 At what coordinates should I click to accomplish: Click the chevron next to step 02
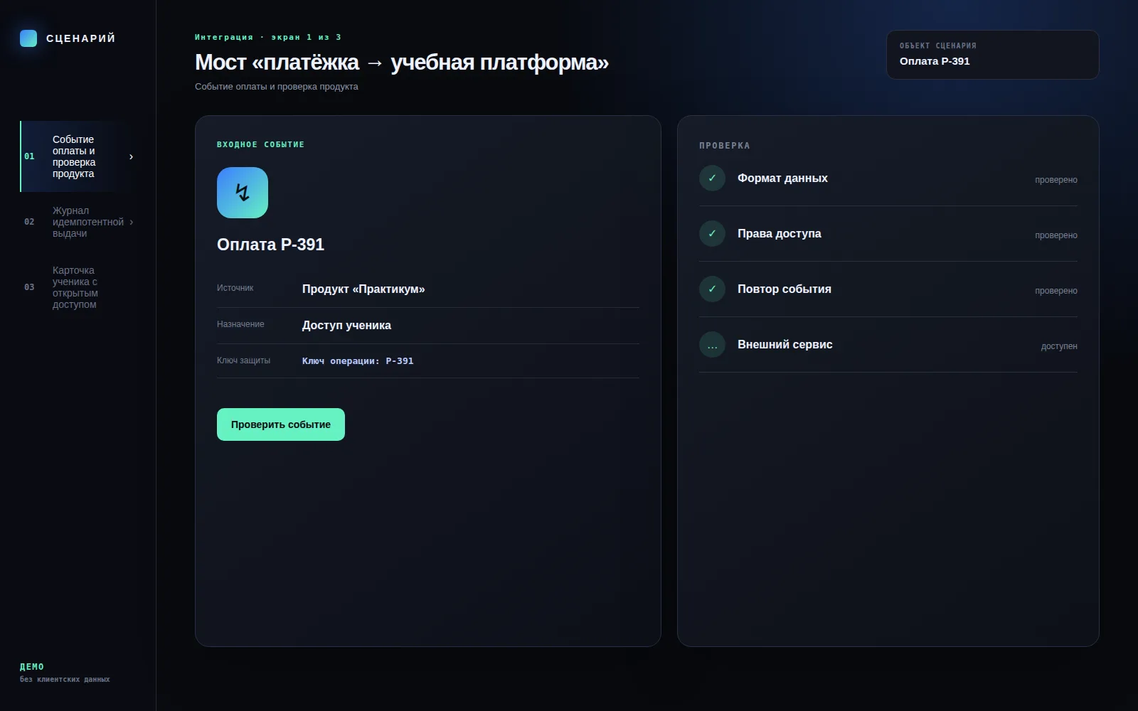tap(131, 222)
